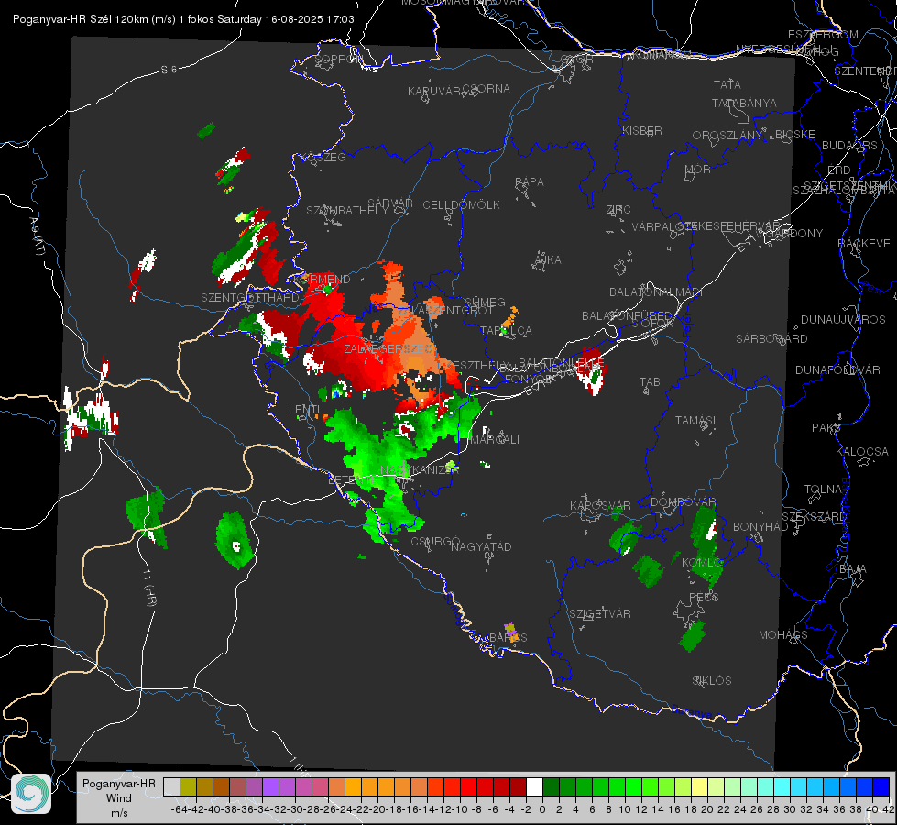Click the swirl logo icon at bottom-left
The width and height of the screenshot is (897, 825).
[31, 794]
